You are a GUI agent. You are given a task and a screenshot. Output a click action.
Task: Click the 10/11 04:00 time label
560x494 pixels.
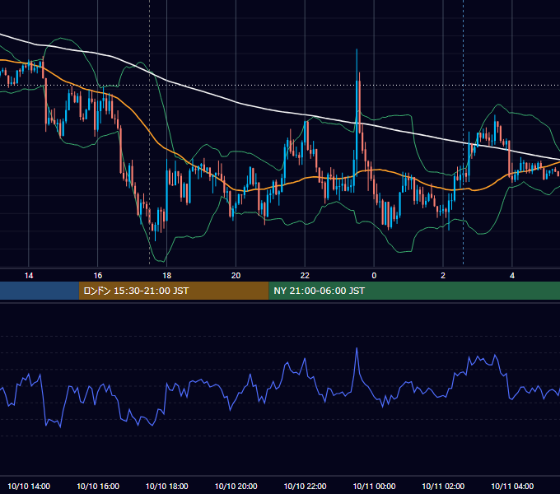[x=512, y=486]
